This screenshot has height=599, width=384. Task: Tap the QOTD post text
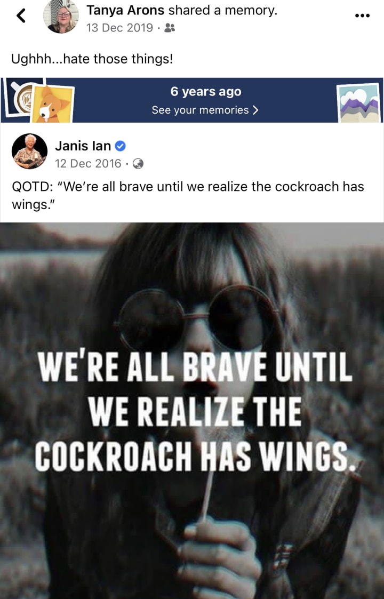click(x=188, y=195)
